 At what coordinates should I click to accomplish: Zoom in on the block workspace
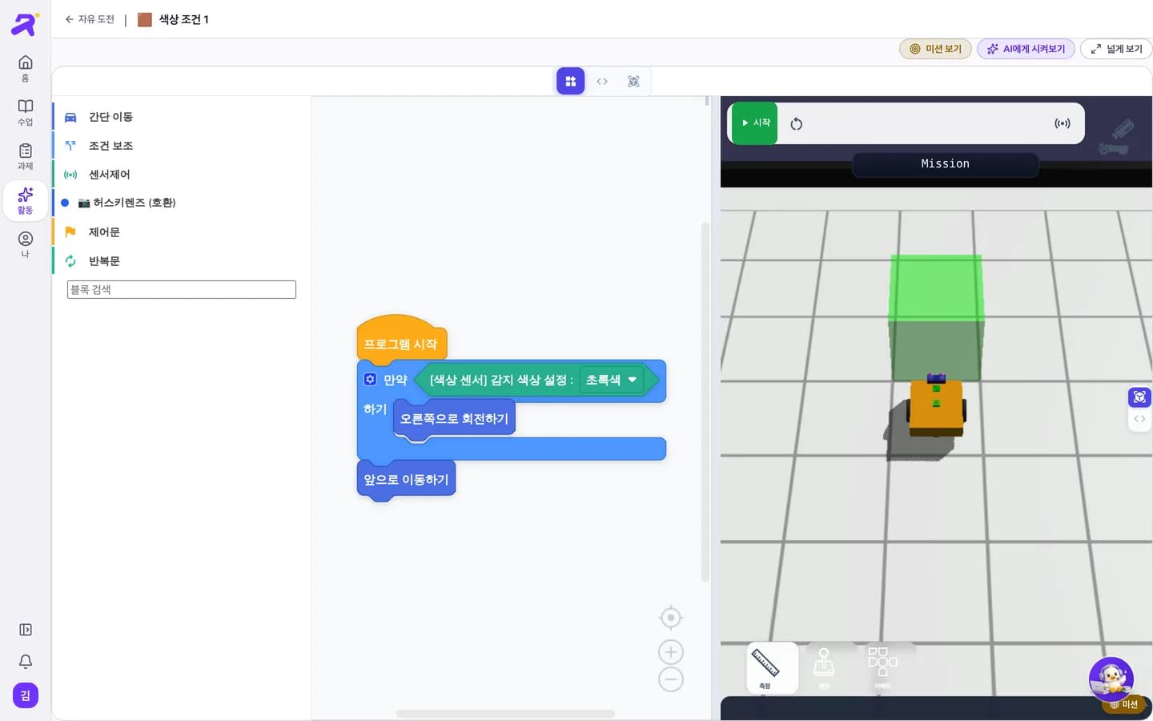click(671, 652)
